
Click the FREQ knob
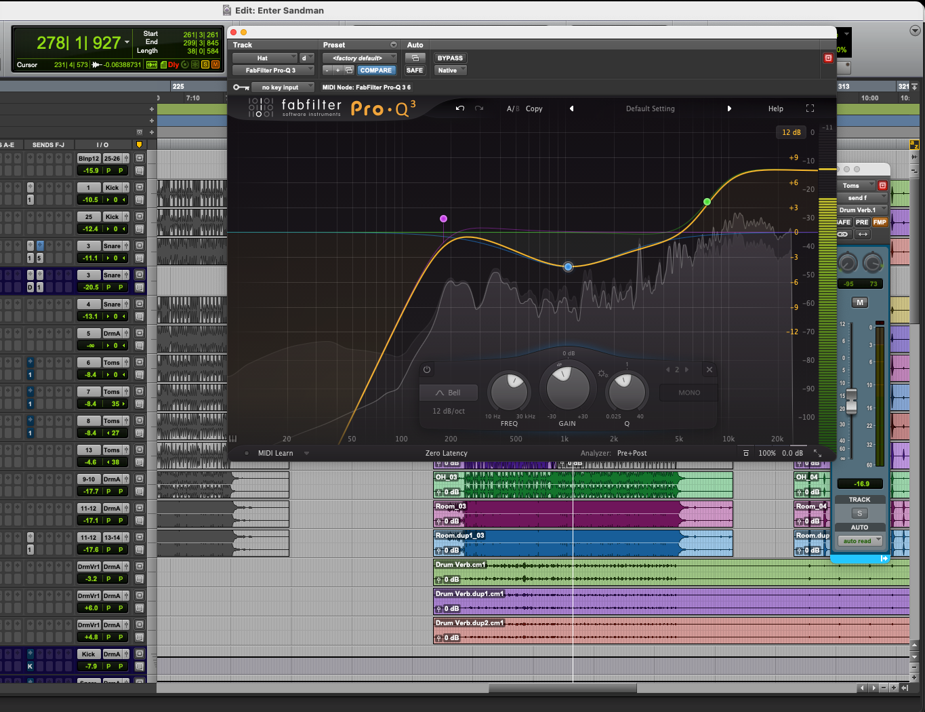coord(510,391)
